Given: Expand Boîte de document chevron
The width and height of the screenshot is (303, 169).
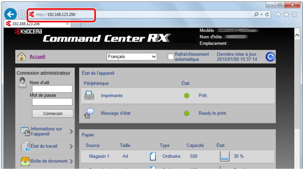Looking at the screenshot, I should click(71, 161).
